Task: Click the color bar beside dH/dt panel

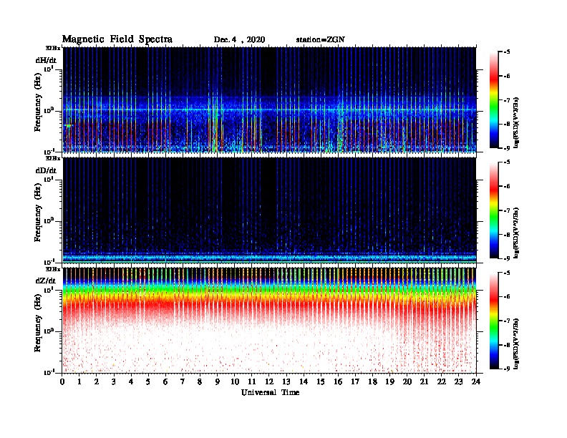Action: pyautogui.click(x=494, y=100)
